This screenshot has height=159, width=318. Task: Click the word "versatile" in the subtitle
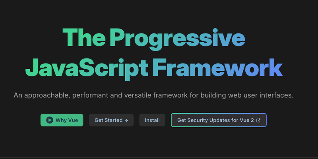coord(138,95)
